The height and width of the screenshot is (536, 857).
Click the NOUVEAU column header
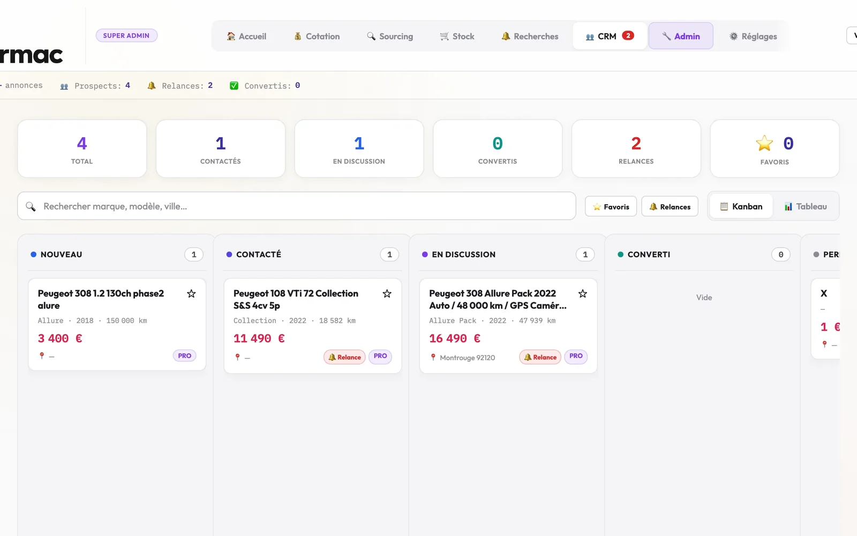pyautogui.click(x=61, y=255)
